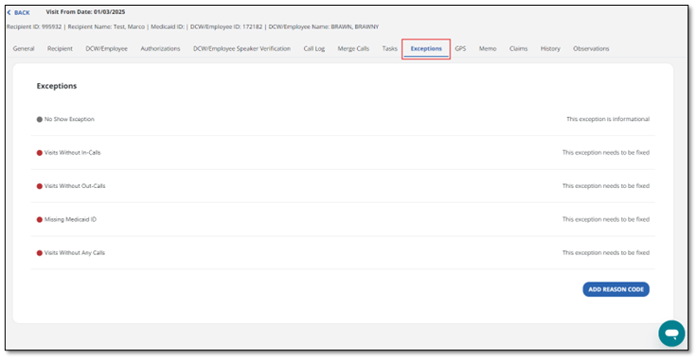This screenshot has height=359, width=697.
Task: Click the Recipient Name: Test, Marco text
Action: [x=106, y=27]
